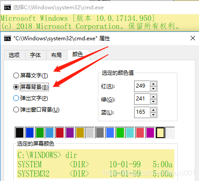Pick the selected pale yellow swatch
Screen dimensions: 199x181
160,133
